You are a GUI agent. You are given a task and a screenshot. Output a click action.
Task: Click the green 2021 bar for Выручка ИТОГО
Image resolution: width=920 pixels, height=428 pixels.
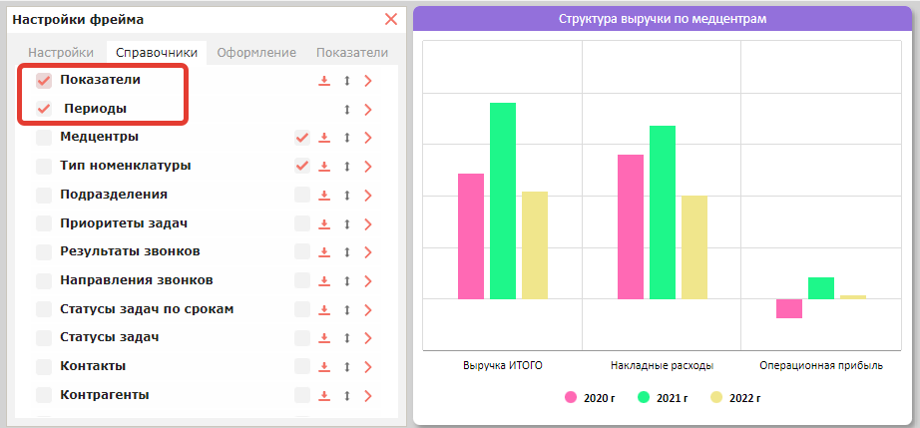tap(503, 202)
